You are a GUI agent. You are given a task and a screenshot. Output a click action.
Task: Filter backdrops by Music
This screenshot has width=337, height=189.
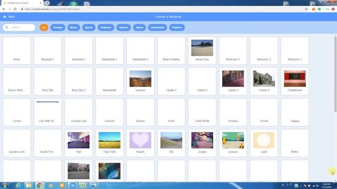(x=74, y=27)
